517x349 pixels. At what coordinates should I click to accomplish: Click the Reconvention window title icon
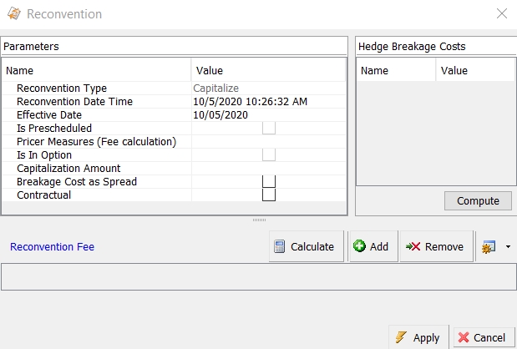point(14,14)
